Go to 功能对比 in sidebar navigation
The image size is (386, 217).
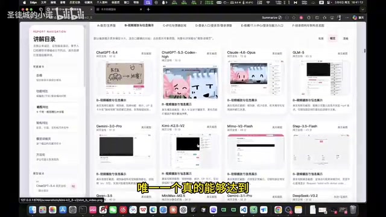[57, 93]
